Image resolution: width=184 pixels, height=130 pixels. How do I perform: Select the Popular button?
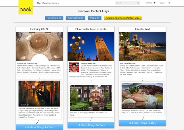95,18
